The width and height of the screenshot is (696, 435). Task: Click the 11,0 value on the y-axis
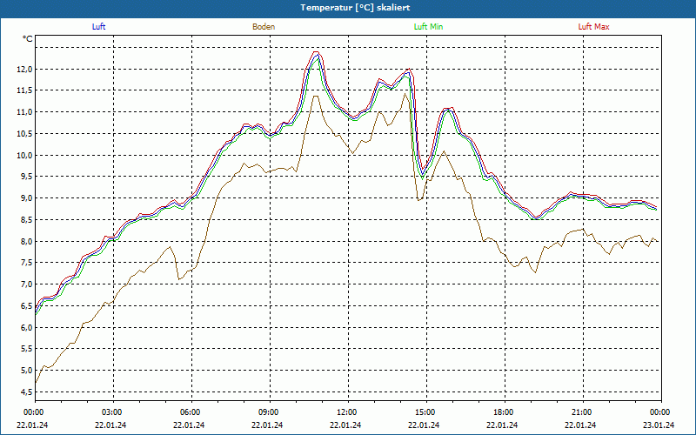click(x=25, y=112)
